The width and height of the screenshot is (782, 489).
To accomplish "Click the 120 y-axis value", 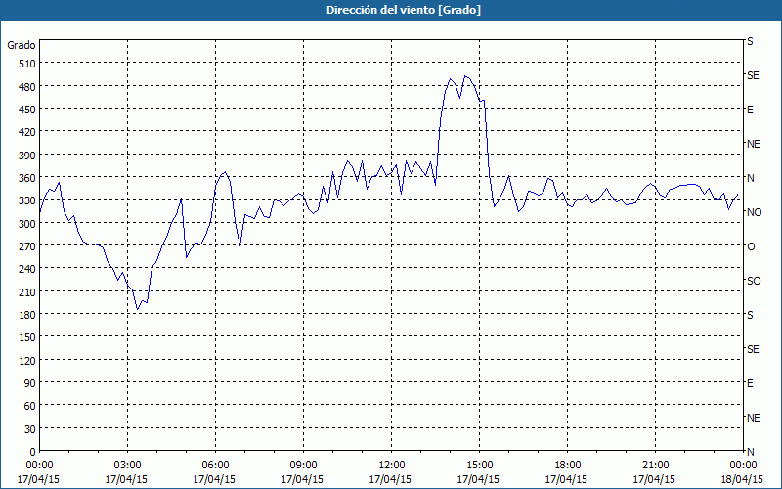I will (27, 360).
